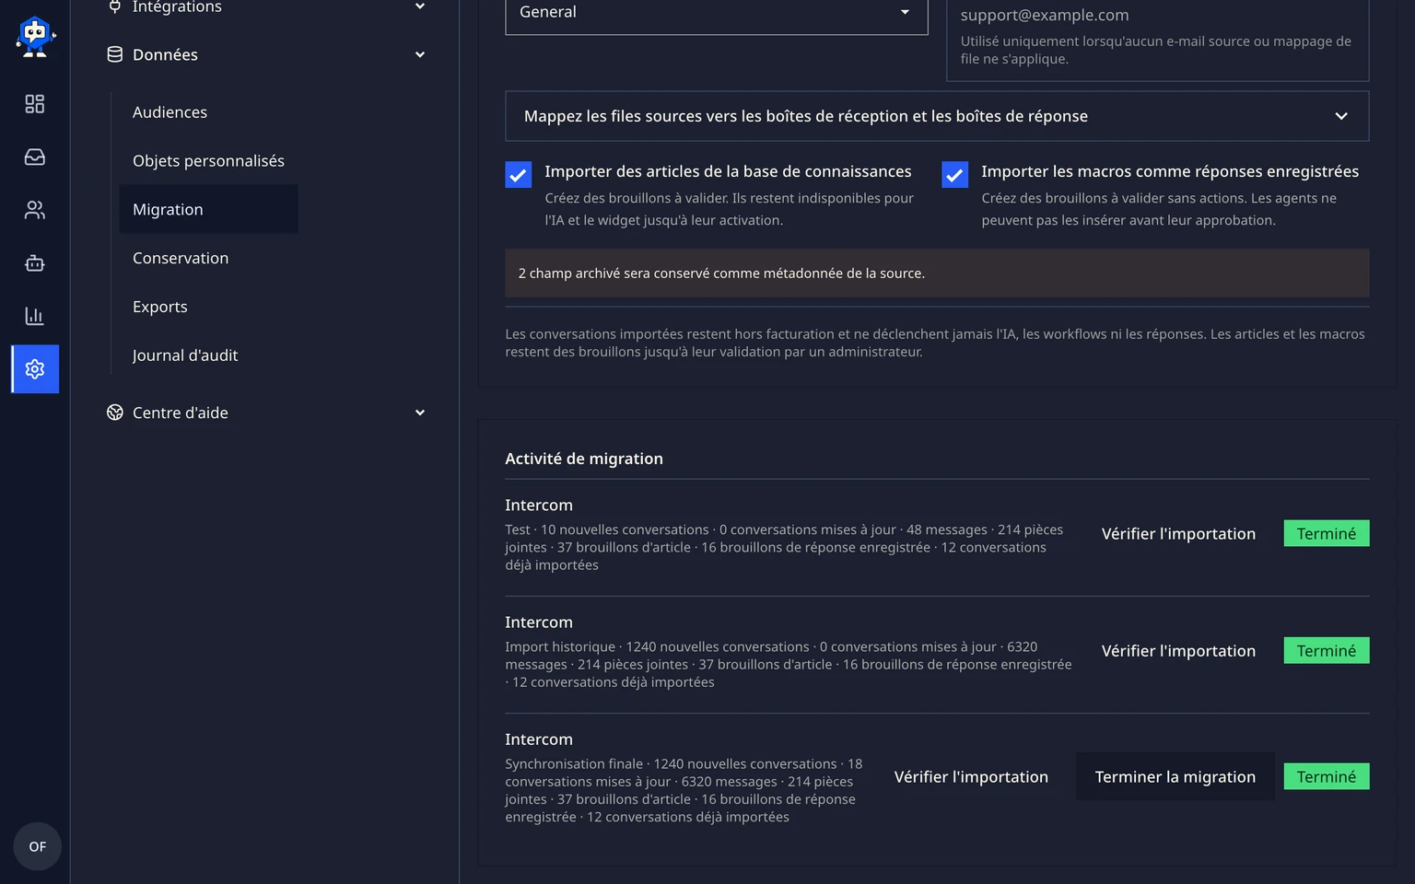Go to Conservation settings
This screenshot has height=884, width=1415.
[x=181, y=258]
